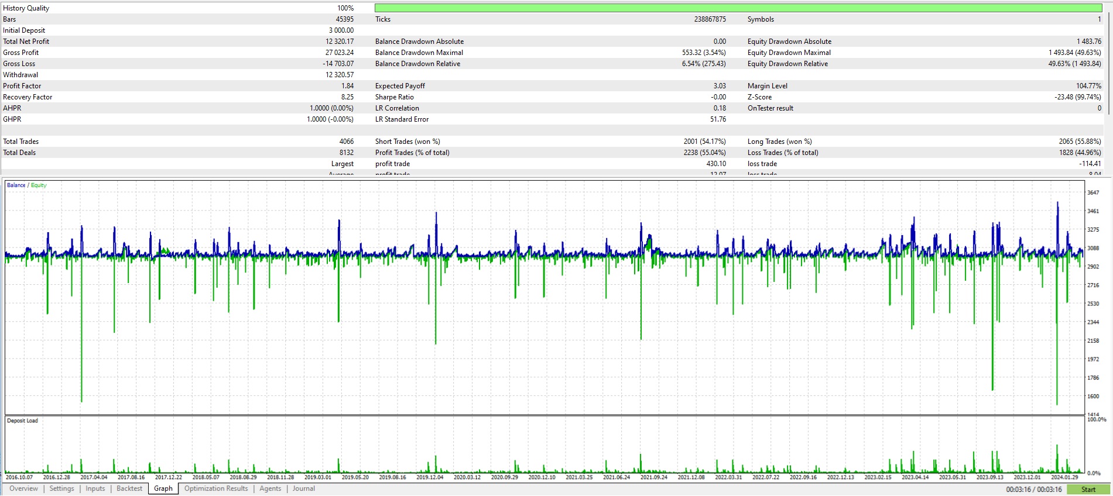Click the Recovery Factor value 8.25
Image resolution: width=1113 pixels, height=496 pixels.
[x=348, y=97]
